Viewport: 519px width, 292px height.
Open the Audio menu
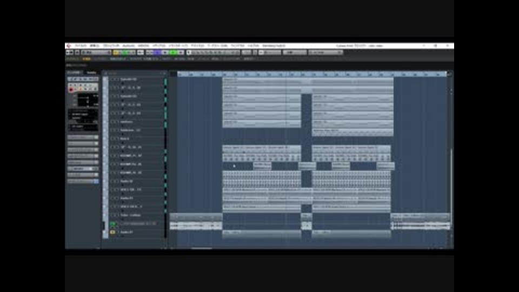[x=129, y=45]
